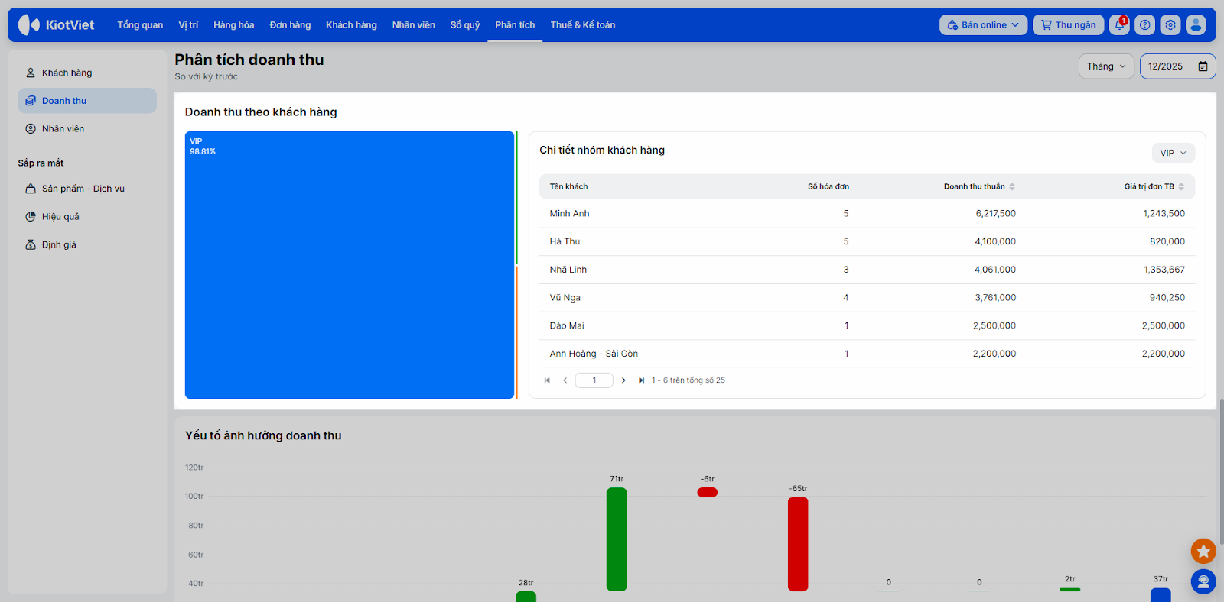This screenshot has width=1224, height=602.
Task: Open the VIP customer group dropdown
Action: (1173, 153)
